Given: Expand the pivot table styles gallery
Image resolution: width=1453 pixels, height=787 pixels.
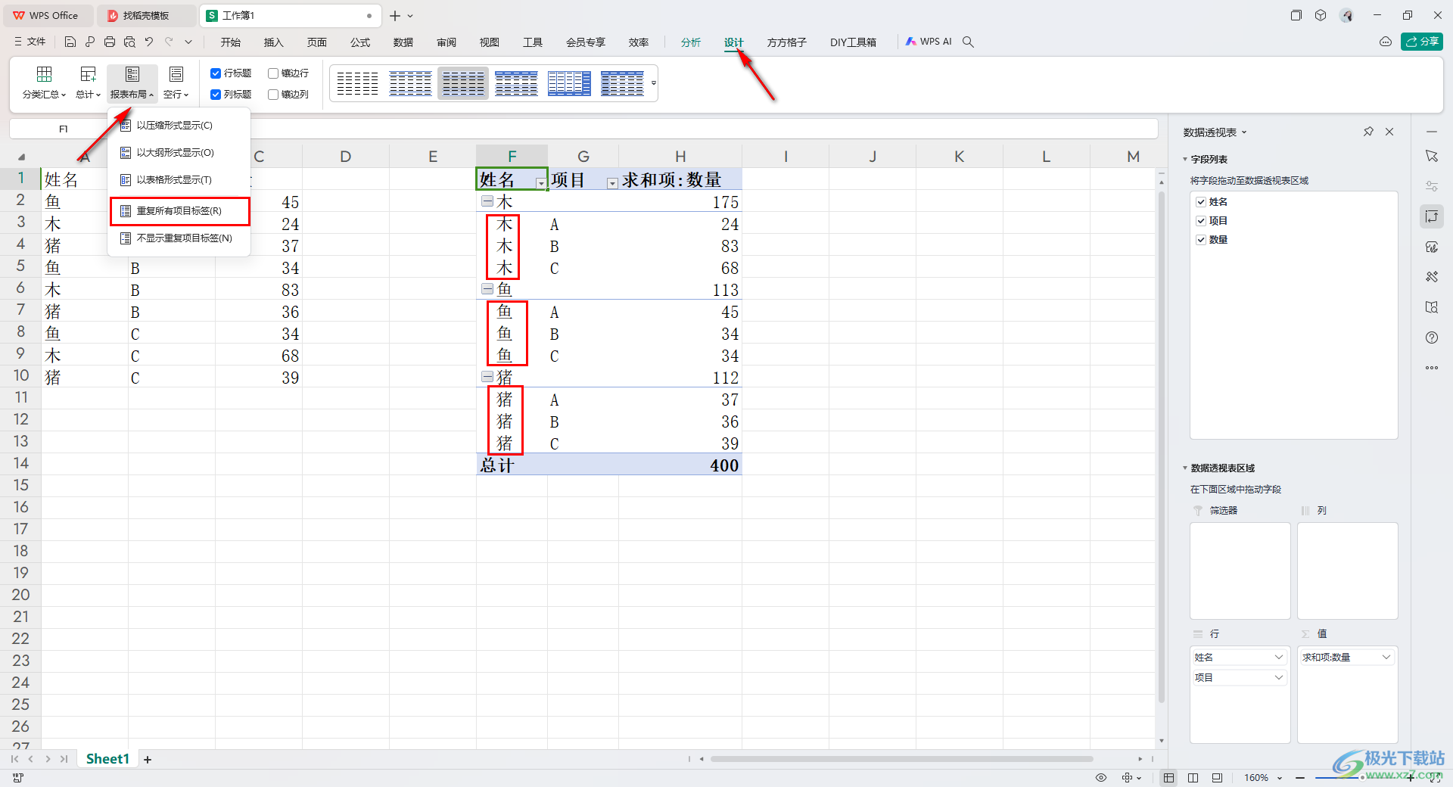Looking at the screenshot, I should 654,82.
